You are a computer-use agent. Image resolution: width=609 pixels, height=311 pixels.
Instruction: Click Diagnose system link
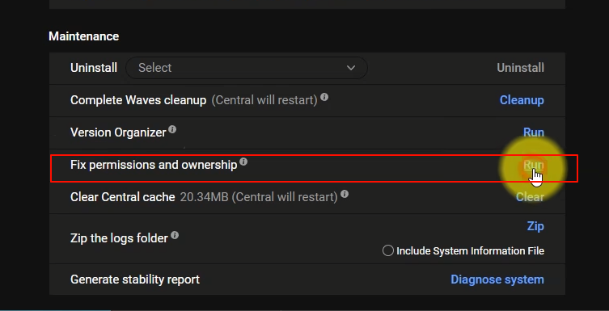(x=497, y=279)
